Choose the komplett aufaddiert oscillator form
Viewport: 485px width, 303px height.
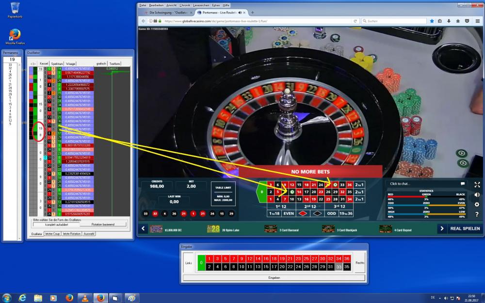tap(56, 224)
